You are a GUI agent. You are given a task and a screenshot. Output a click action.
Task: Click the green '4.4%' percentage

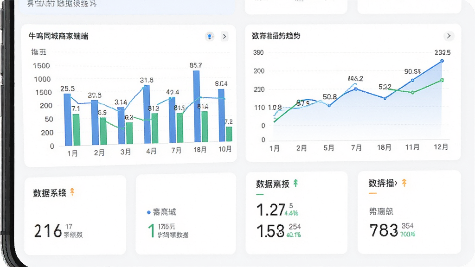pyautogui.click(x=291, y=213)
